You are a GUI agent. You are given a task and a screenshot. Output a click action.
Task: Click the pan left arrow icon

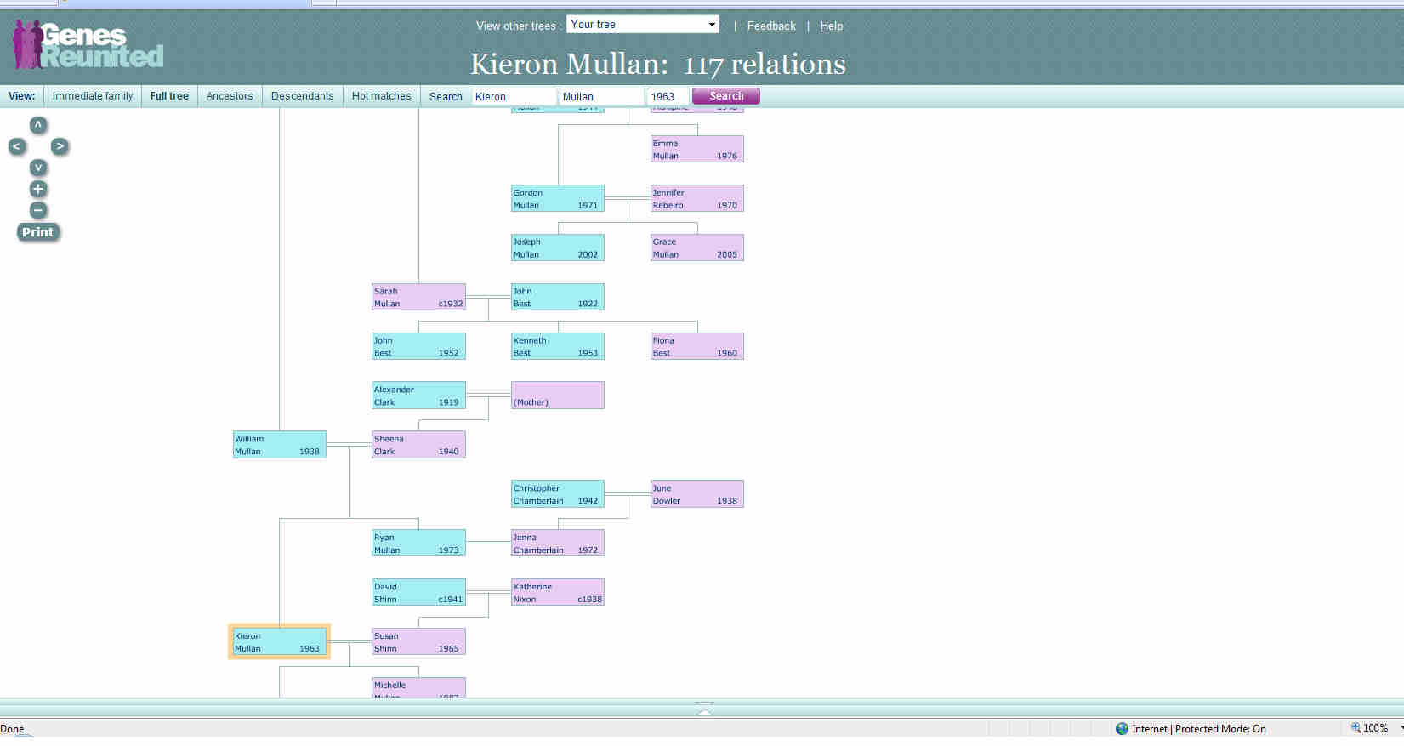click(x=16, y=146)
